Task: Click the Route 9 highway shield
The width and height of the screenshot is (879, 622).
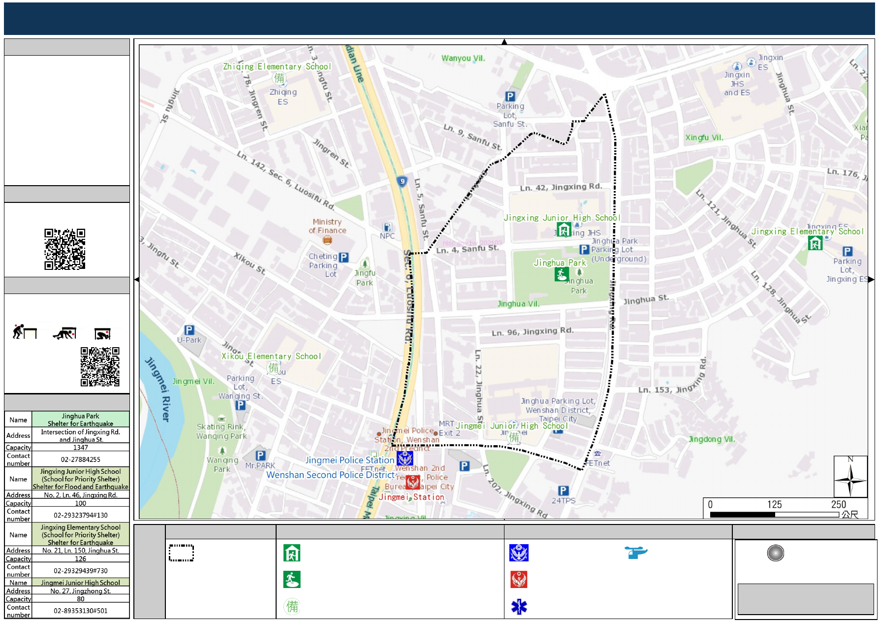Action: (402, 182)
